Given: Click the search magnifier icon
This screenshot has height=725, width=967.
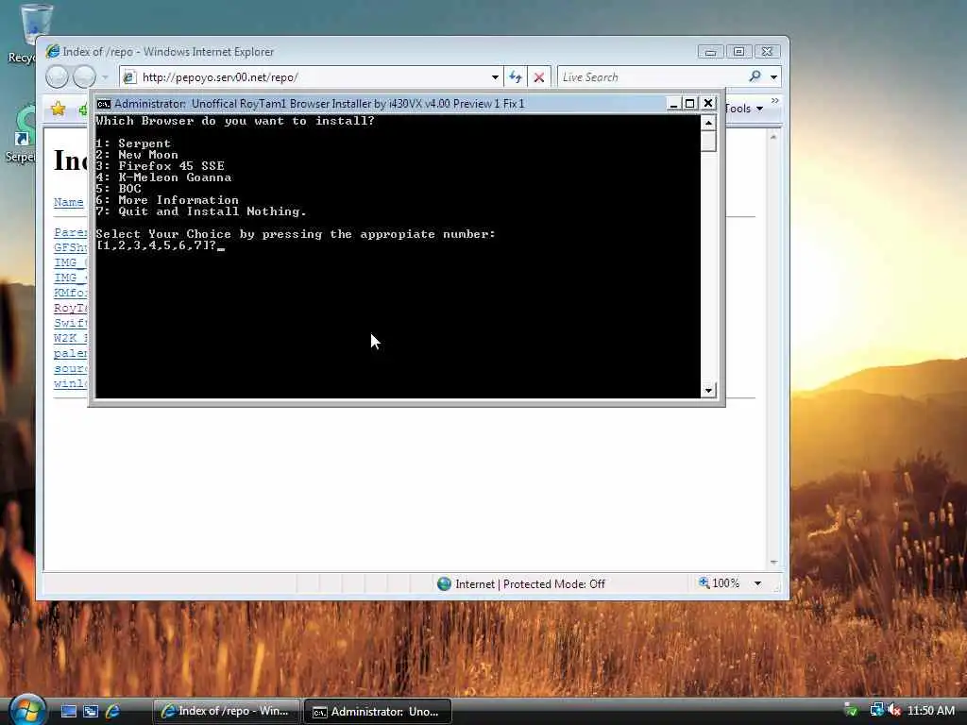Looking at the screenshot, I should 755,76.
